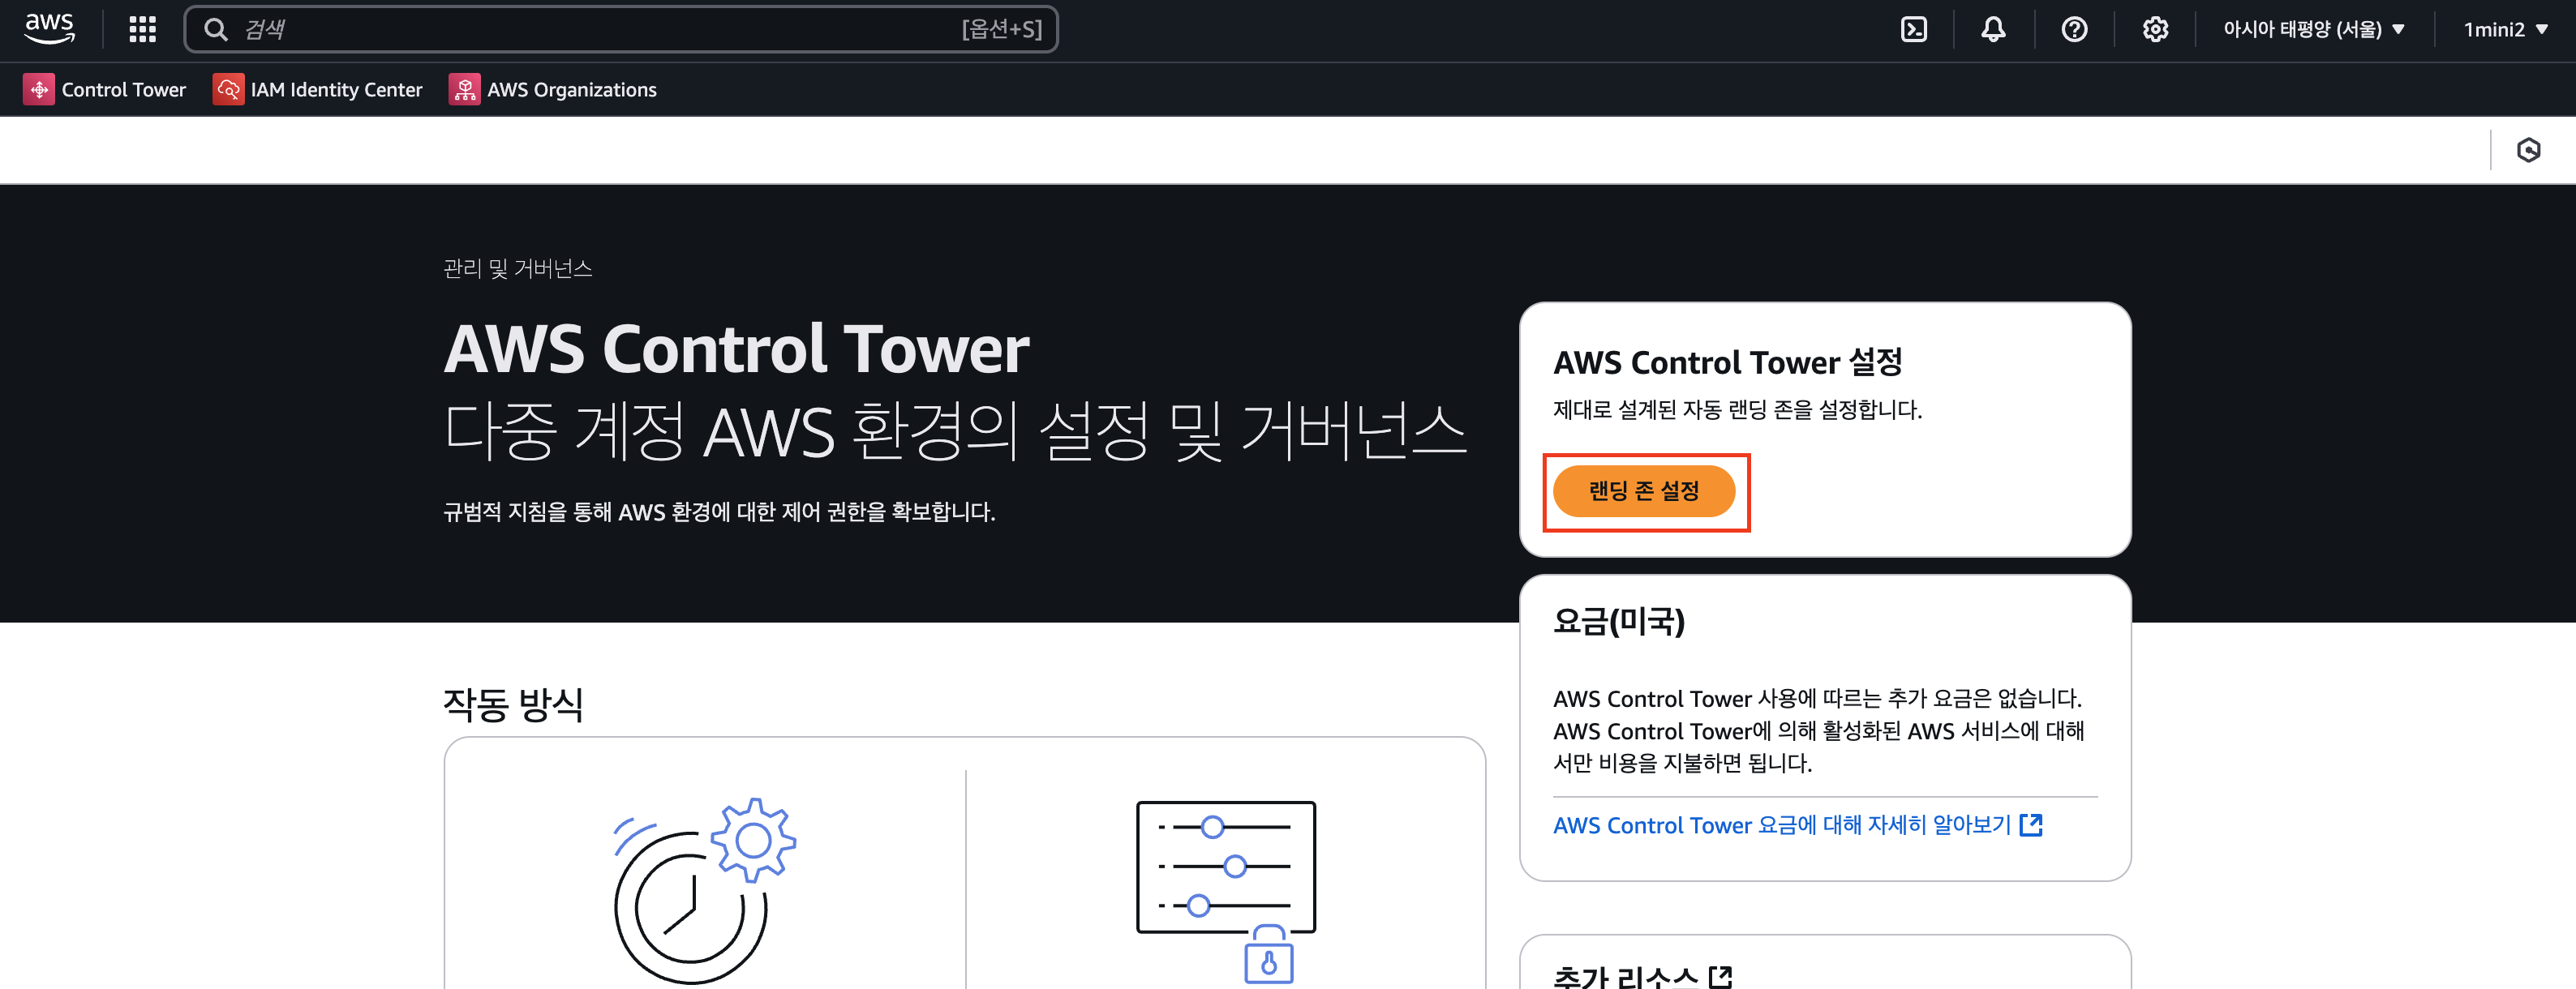Click the AWS logo home icon
2576x989 pixels.
point(49,28)
